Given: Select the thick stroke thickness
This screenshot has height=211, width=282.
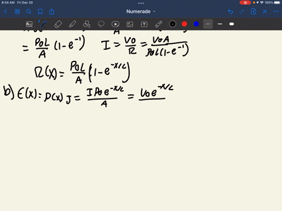Looking at the screenshot, I should pos(231,24).
